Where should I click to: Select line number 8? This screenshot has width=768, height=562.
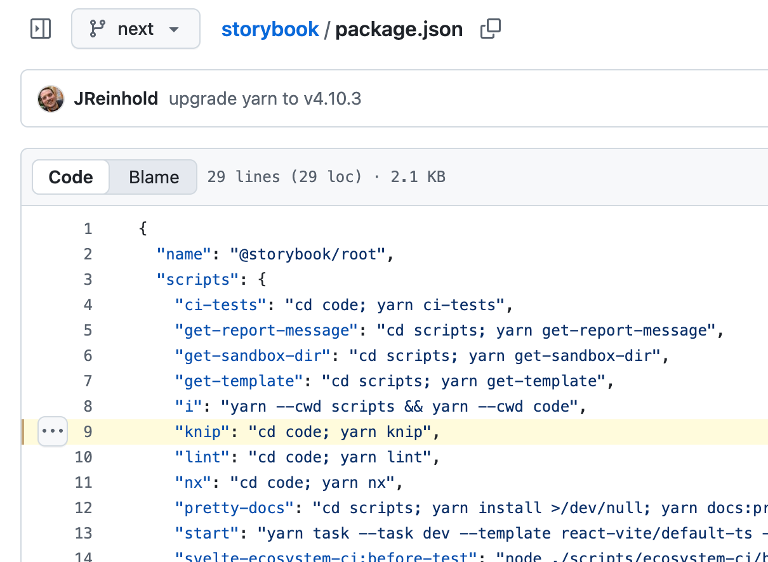[x=88, y=406]
